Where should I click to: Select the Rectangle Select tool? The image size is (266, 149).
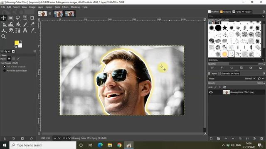pos(11,18)
